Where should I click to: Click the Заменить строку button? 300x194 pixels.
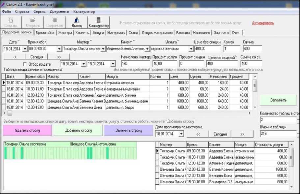pos(129,130)
